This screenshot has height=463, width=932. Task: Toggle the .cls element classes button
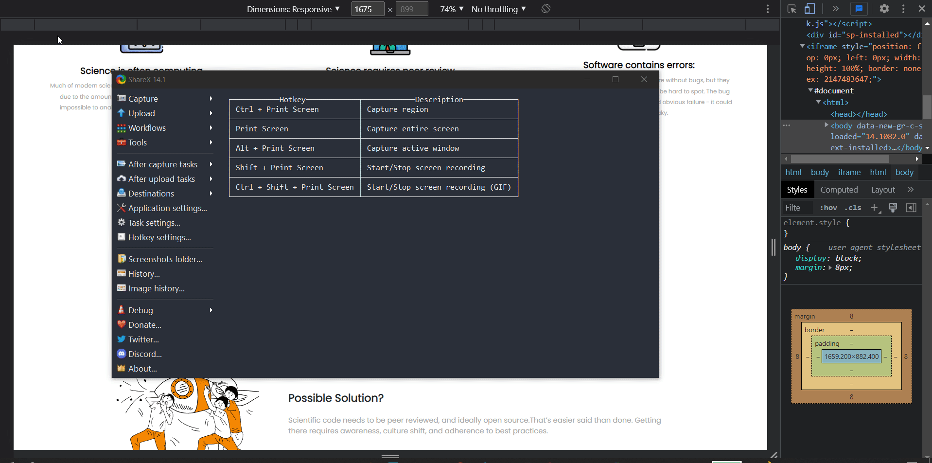click(853, 208)
